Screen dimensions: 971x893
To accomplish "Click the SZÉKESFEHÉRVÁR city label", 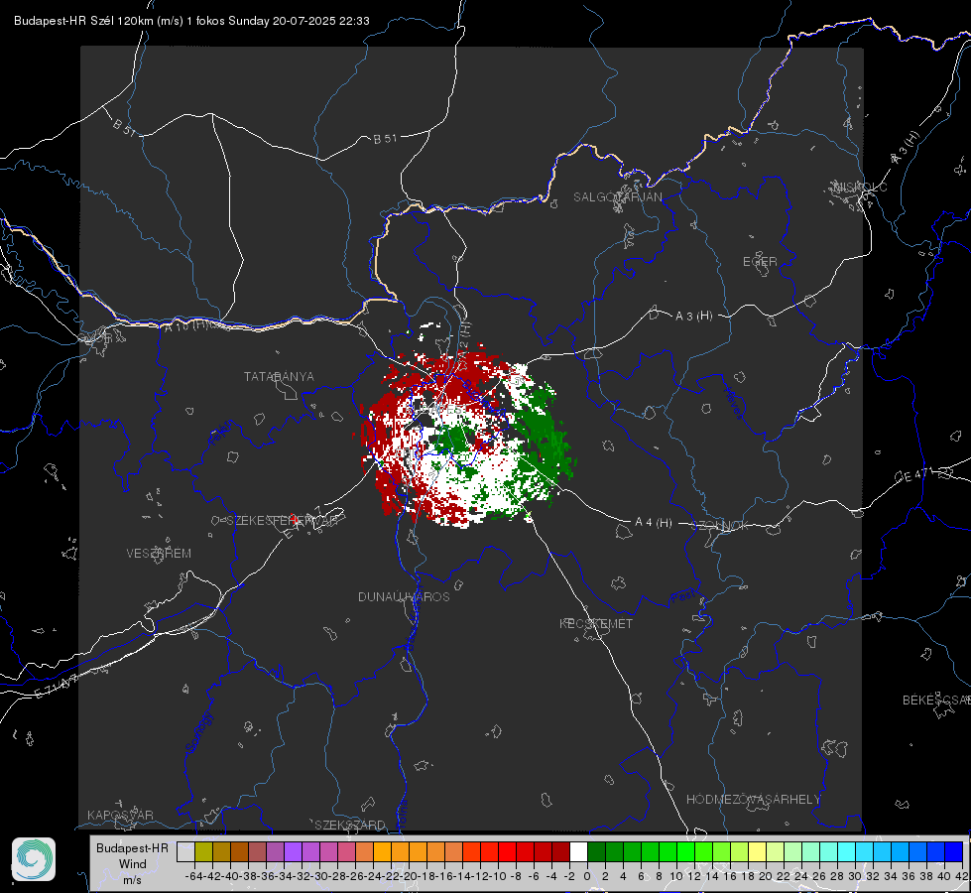I will [282, 520].
